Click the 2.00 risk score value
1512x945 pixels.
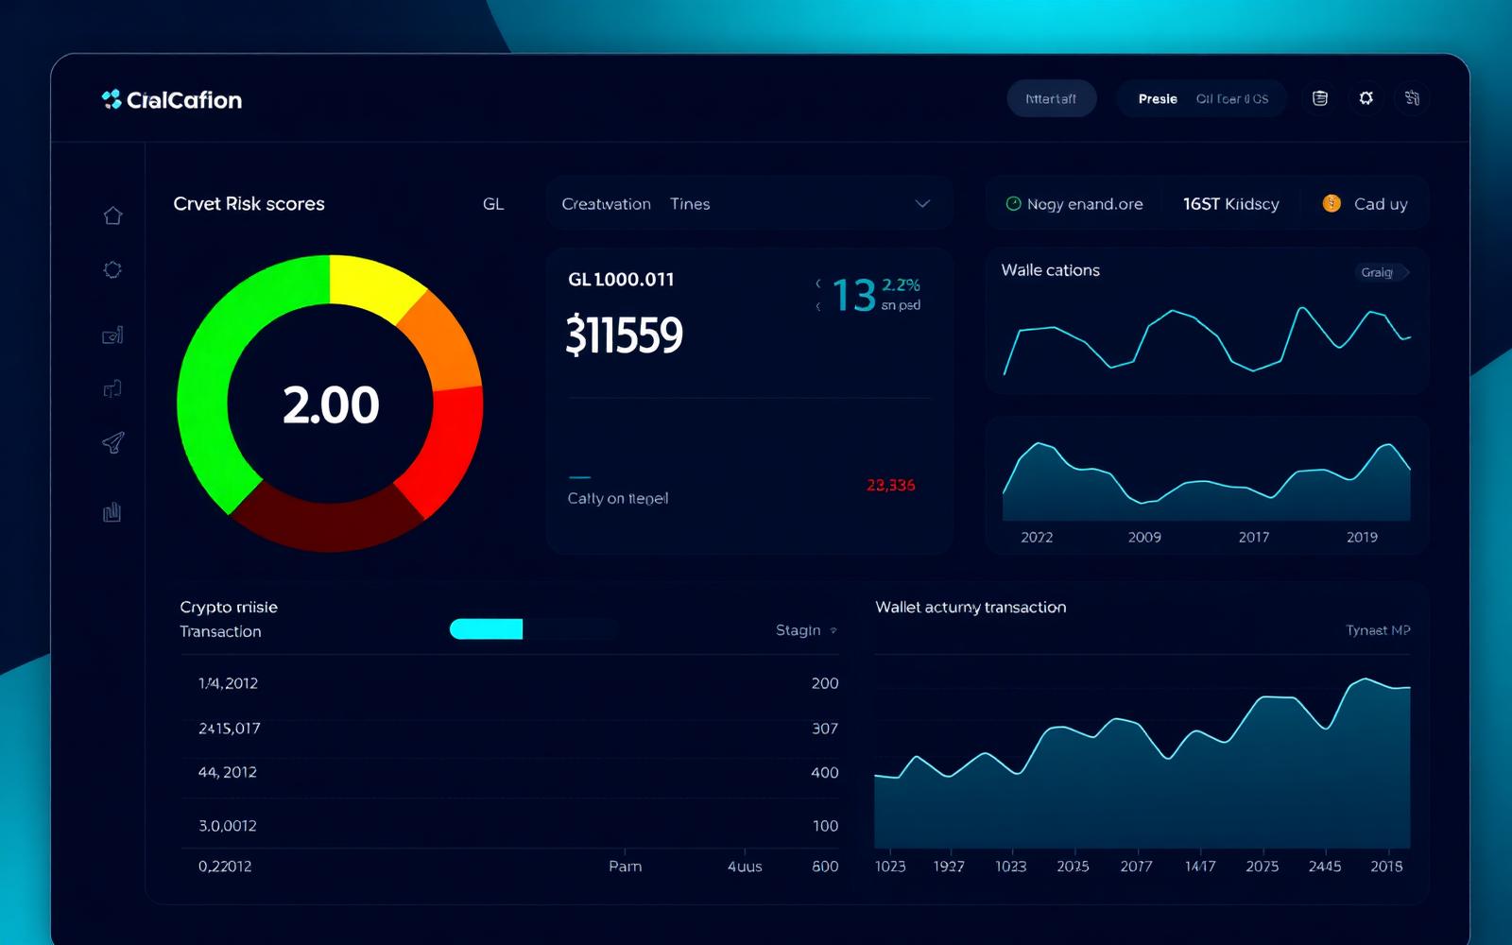pyautogui.click(x=331, y=405)
